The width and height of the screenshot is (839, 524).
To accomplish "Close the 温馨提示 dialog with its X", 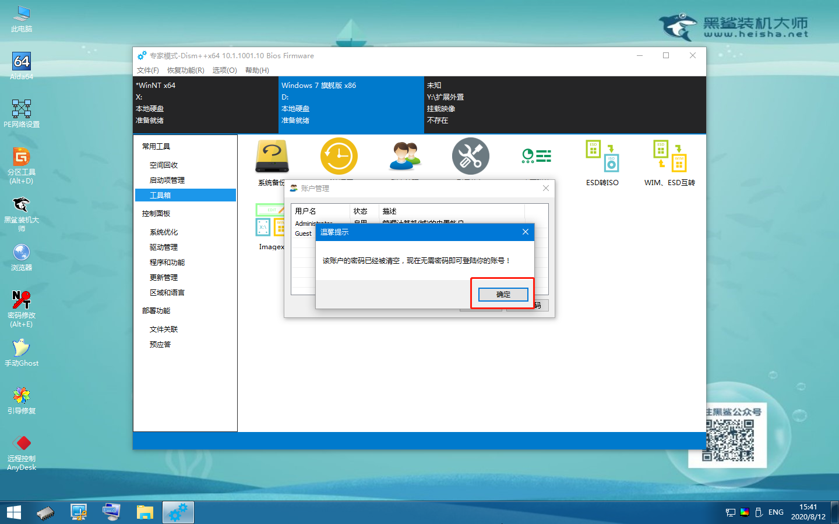I will (x=525, y=232).
